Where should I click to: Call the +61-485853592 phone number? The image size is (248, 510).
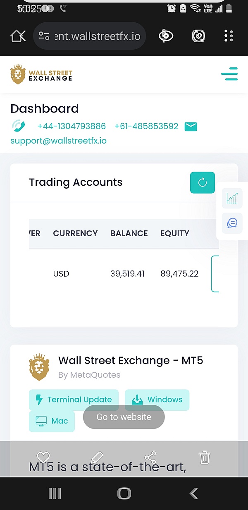tap(146, 126)
